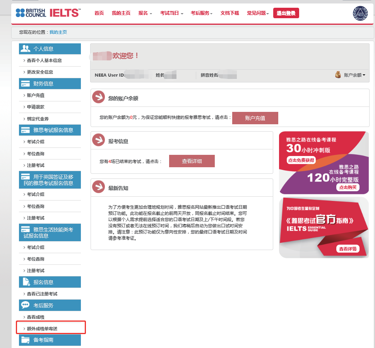Click the 雅思考试报名信息 section icon
Screen dimensions: 375x348
[x=26, y=130]
